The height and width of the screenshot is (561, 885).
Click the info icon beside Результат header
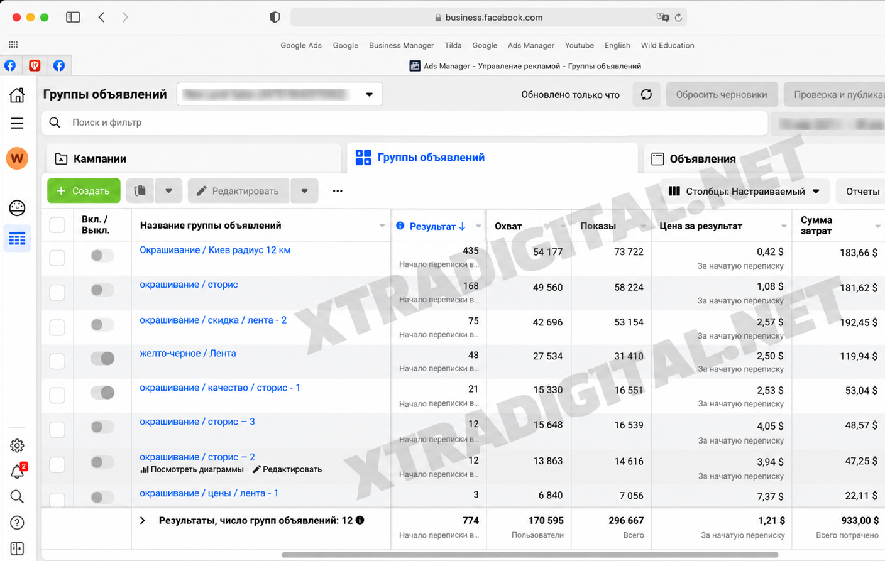[400, 226]
